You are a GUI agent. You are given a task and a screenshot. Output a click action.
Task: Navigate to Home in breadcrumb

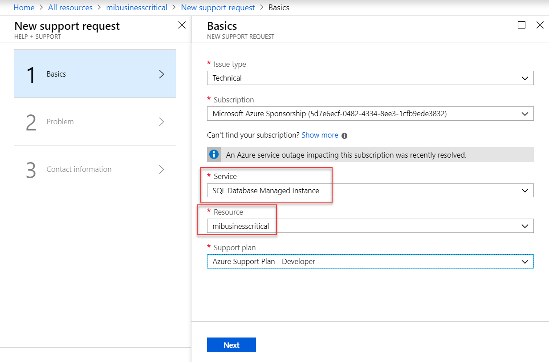(24, 8)
